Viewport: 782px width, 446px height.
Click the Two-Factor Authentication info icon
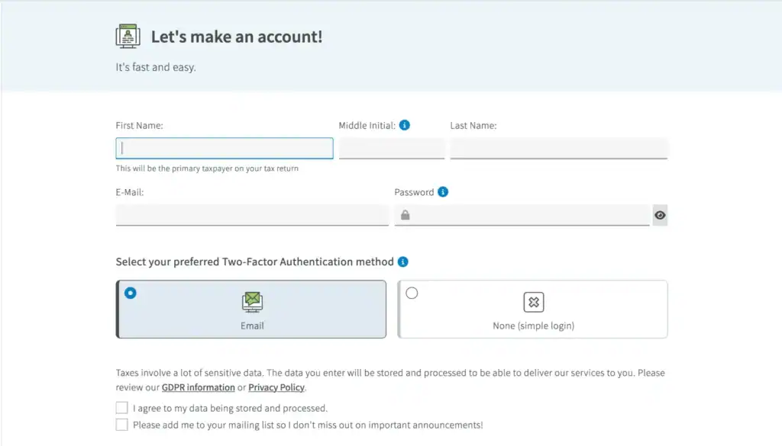[x=402, y=262]
